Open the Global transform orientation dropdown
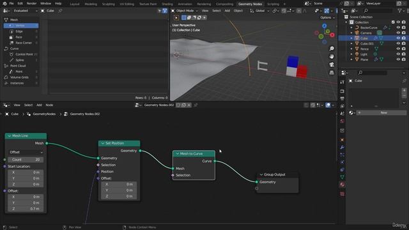The width and height of the screenshot is (409, 230). point(259,11)
